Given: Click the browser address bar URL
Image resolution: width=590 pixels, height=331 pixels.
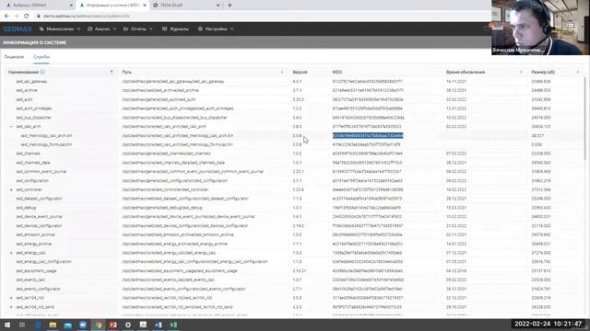Looking at the screenshot, I should (x=87, y=17).
